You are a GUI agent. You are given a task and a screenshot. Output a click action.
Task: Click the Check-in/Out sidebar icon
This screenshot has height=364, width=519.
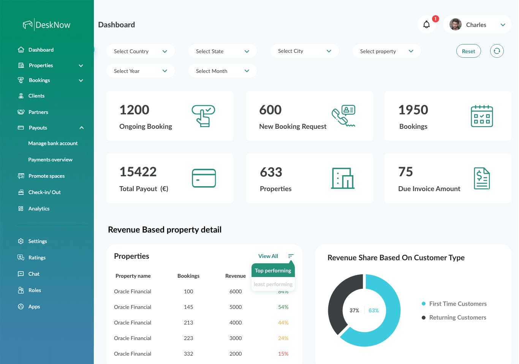[x=22, y=192]
